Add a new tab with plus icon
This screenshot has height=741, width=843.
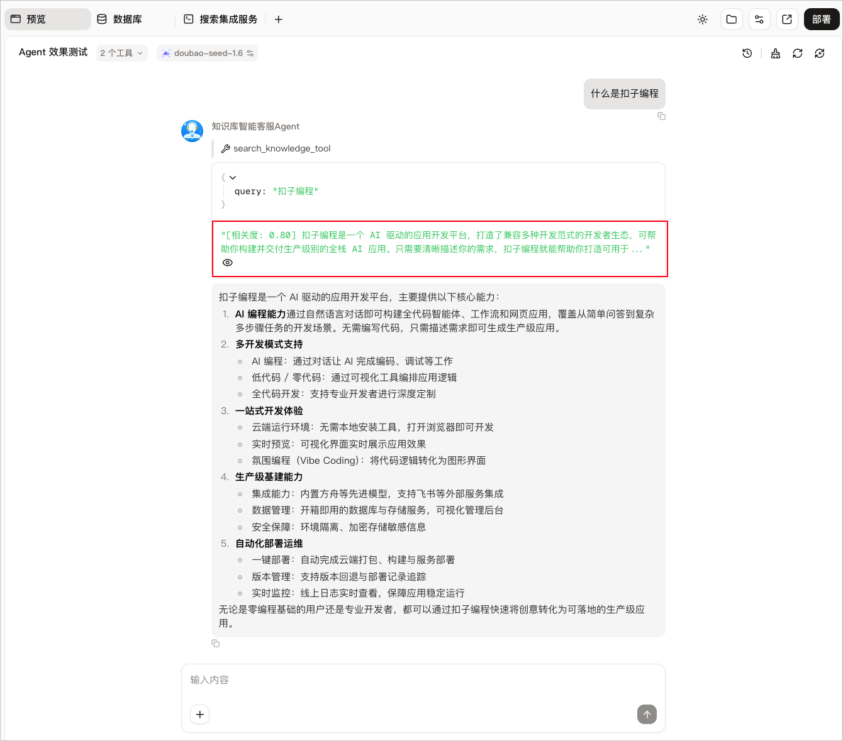pos(279,19)
